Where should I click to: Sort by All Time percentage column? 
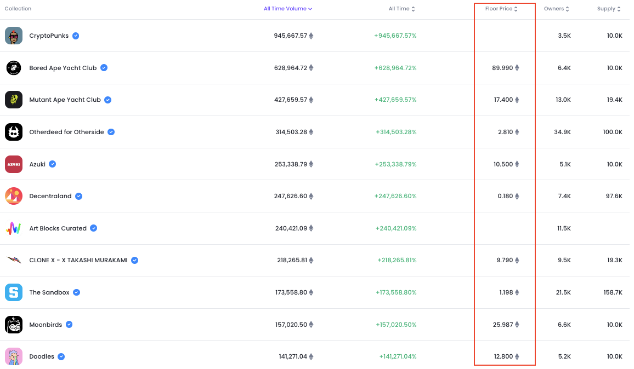point(402,9)
